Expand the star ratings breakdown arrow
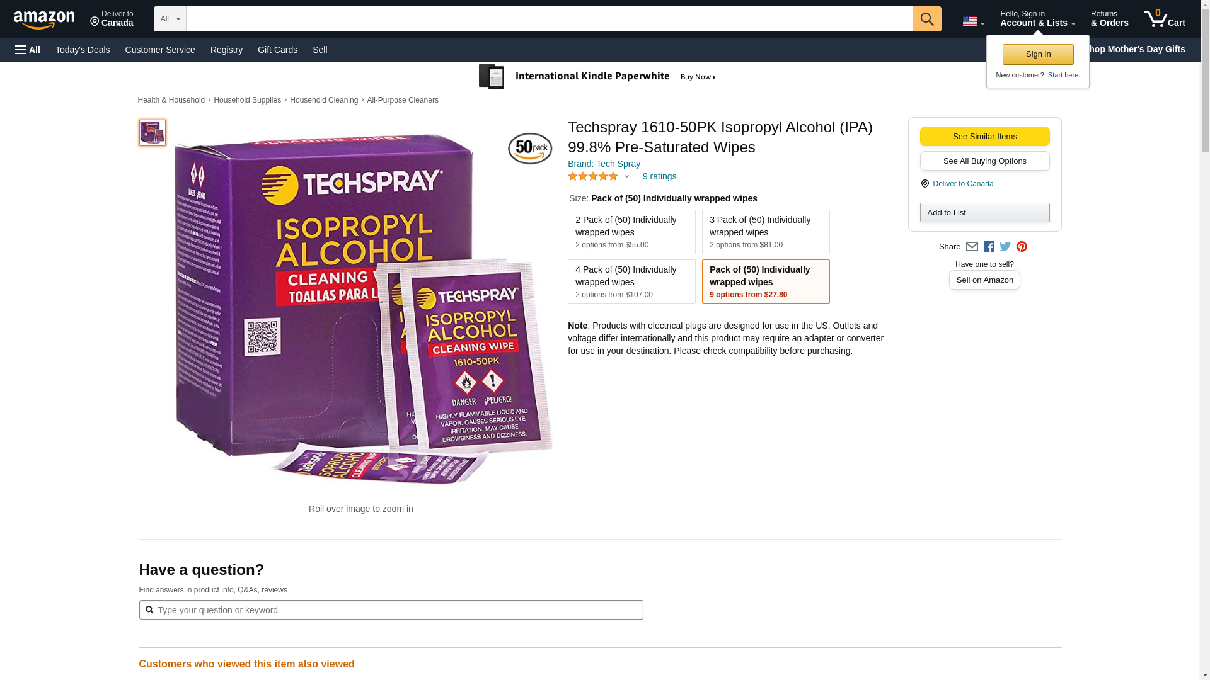Viewport: 1210px width, 680px height. coord(626,177)
